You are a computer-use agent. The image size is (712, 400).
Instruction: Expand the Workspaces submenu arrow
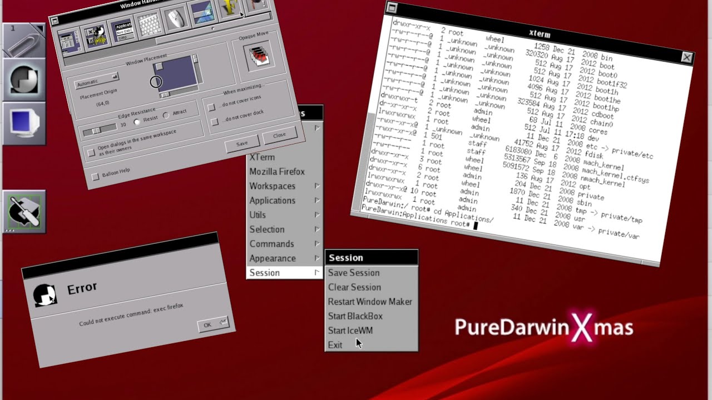[317, 186]
